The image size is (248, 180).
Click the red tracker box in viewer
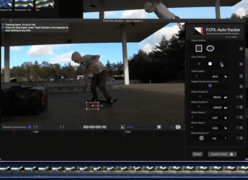tap(93, 106)
